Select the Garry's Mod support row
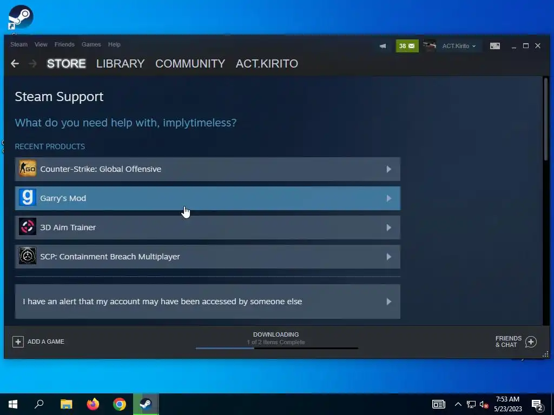 (207, 198)
